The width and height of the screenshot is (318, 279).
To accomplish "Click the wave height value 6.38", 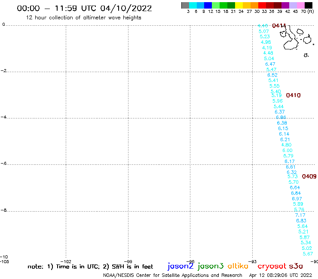I will pos(282,123).
